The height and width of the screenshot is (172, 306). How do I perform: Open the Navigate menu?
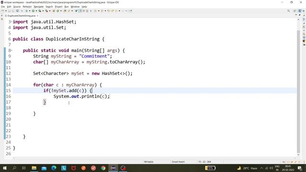tap(39, 7)
